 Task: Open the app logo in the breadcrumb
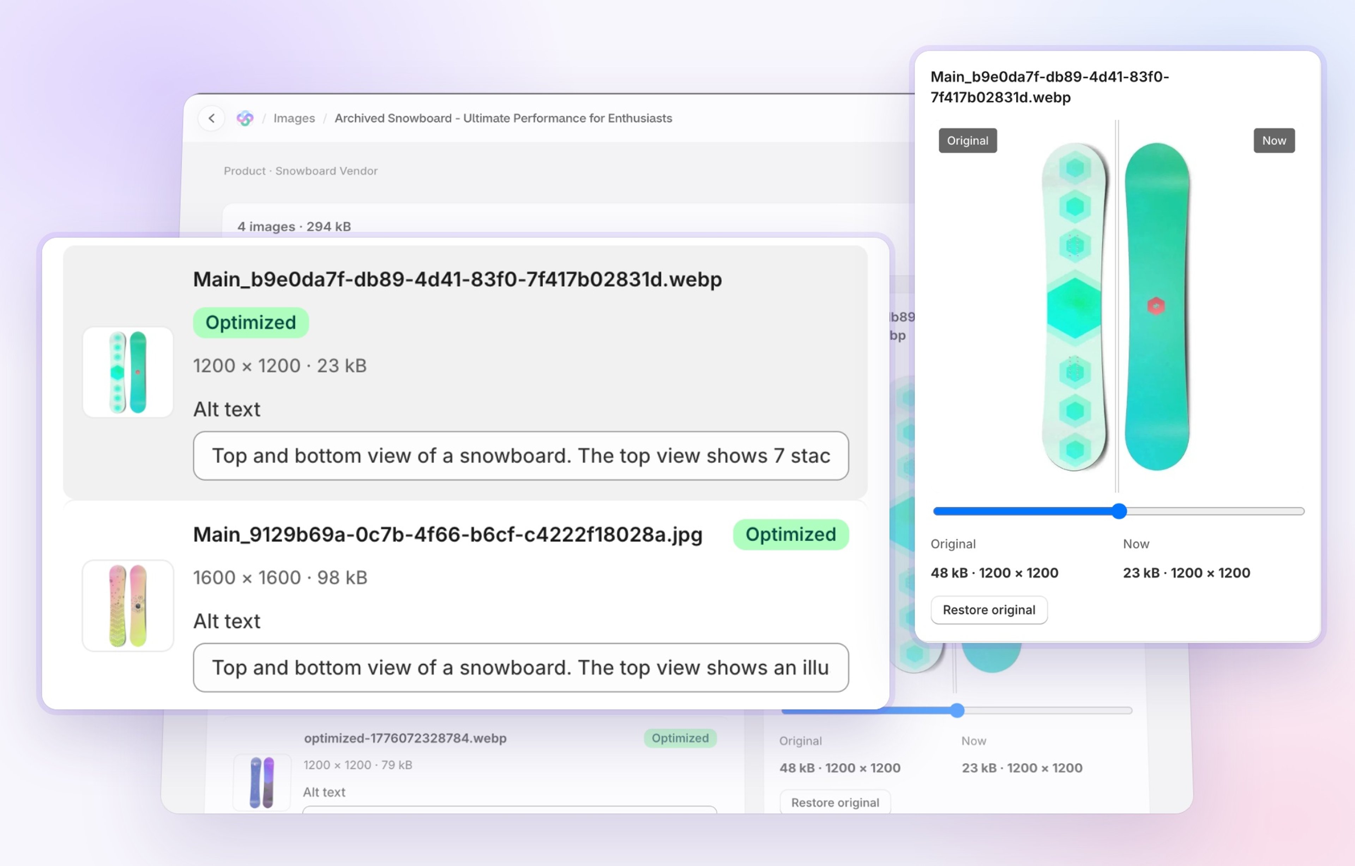click(x=245, y=118)
